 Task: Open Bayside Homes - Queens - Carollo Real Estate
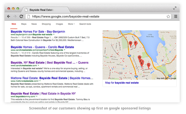42,47
